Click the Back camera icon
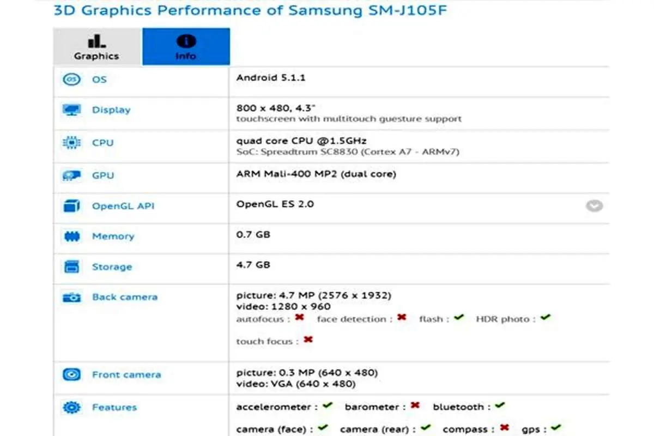Screen dimensions: 654x436 pos(71,298)
